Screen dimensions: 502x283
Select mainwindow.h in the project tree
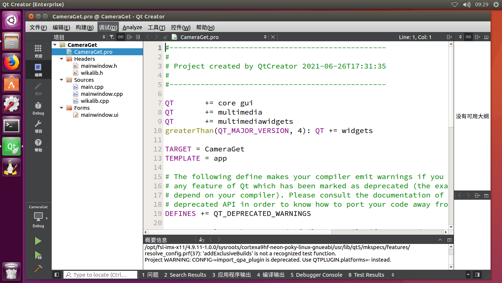99,66
